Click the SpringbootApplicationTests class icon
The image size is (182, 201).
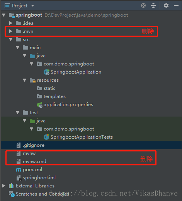point(46,137)
